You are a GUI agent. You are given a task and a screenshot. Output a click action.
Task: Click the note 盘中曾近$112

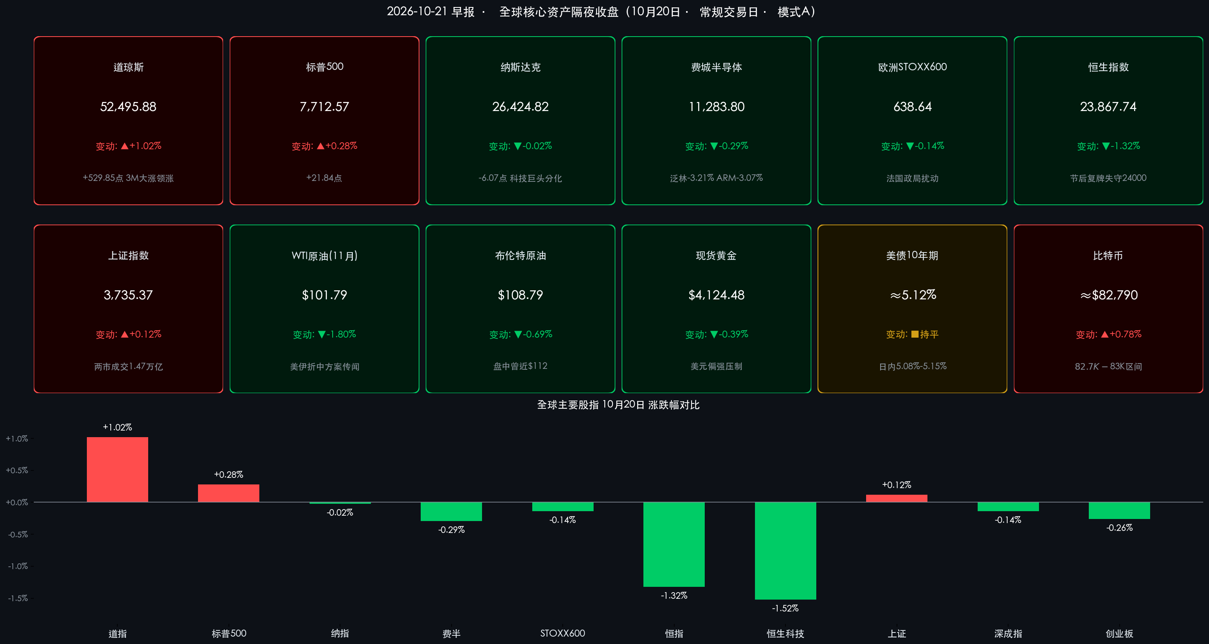point(520,366)
